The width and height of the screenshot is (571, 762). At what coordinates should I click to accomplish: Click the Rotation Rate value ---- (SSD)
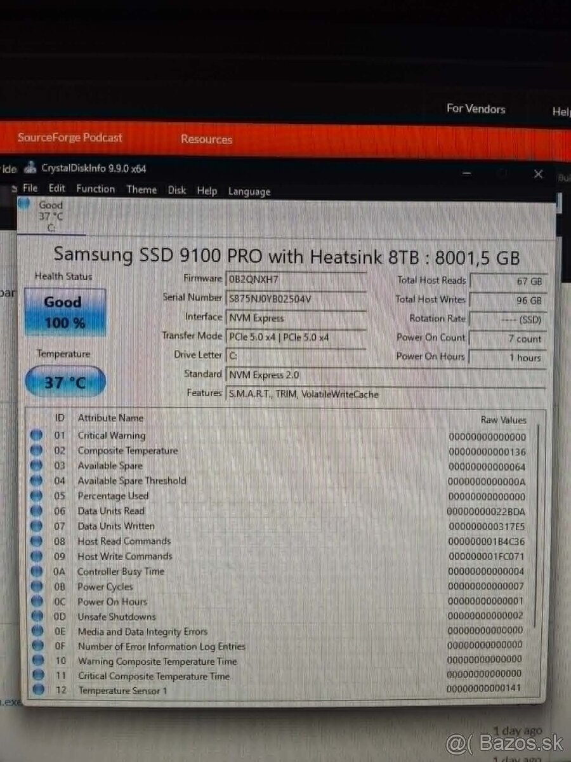coord(507,319)
